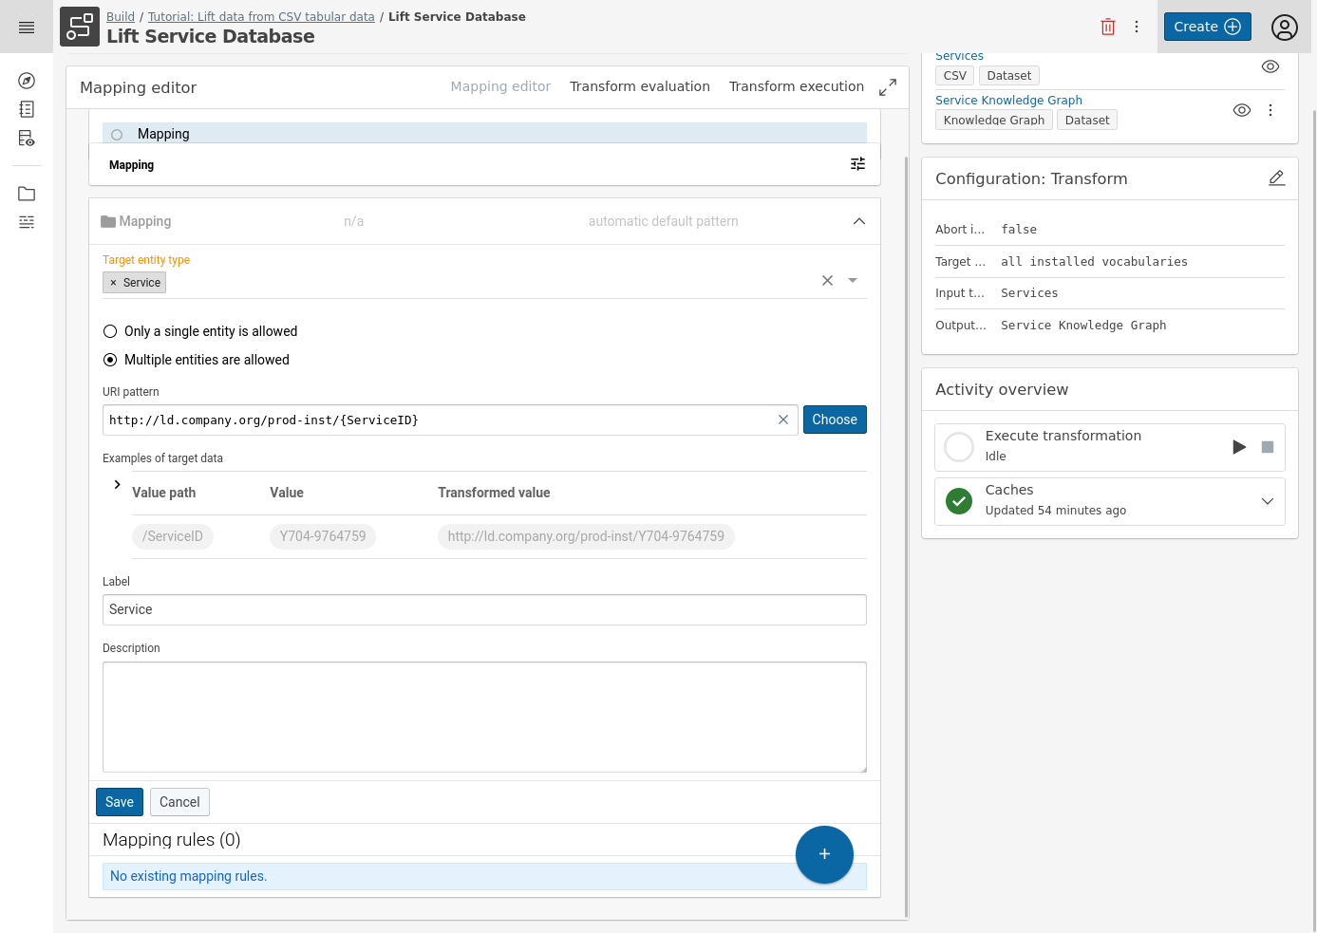Switch to Transform evaluation tab

click(x=639, y=86)
